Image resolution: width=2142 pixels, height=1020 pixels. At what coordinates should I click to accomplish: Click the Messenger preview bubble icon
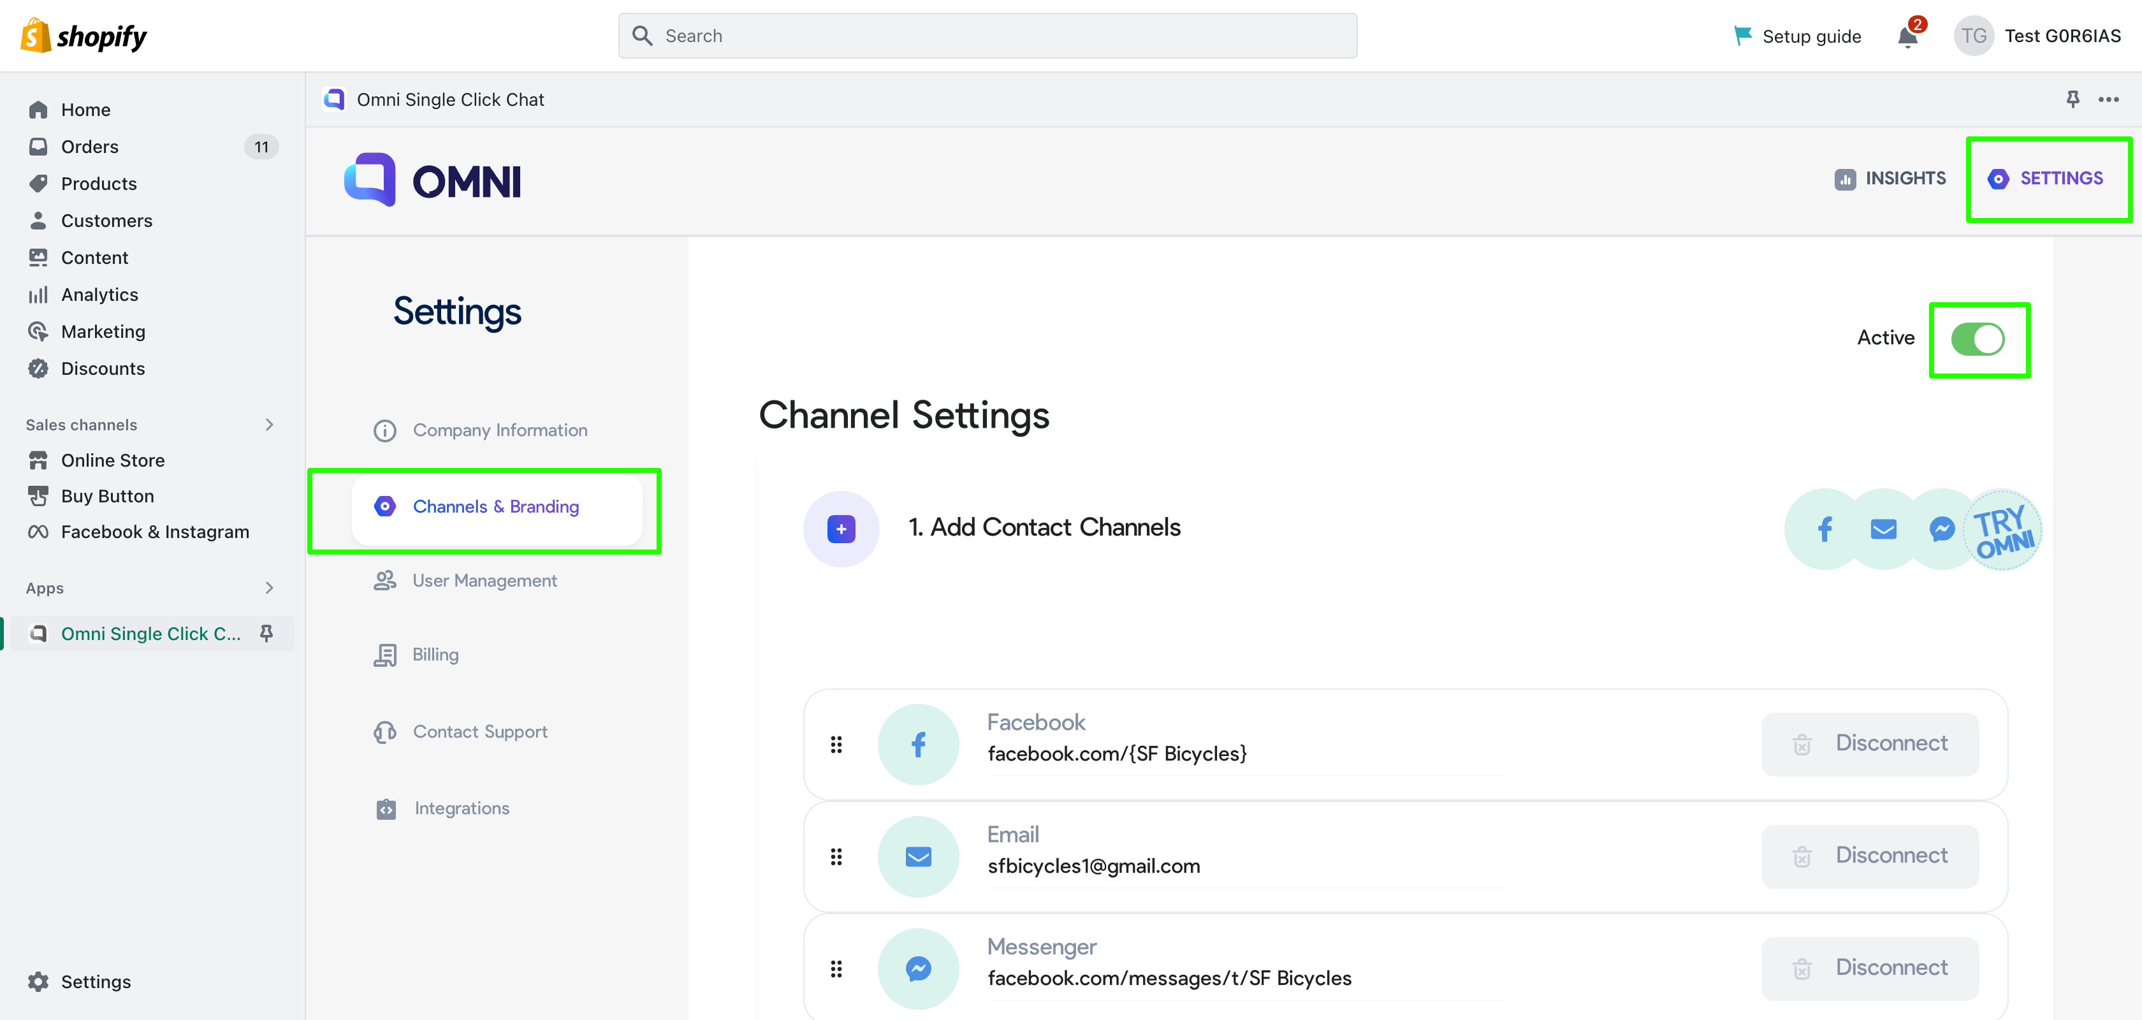coord(1942,528)
